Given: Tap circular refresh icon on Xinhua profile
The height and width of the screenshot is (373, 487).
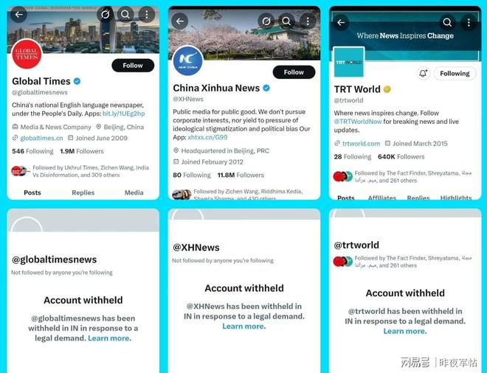Looking at the screenshot, I should pos(266,21).
